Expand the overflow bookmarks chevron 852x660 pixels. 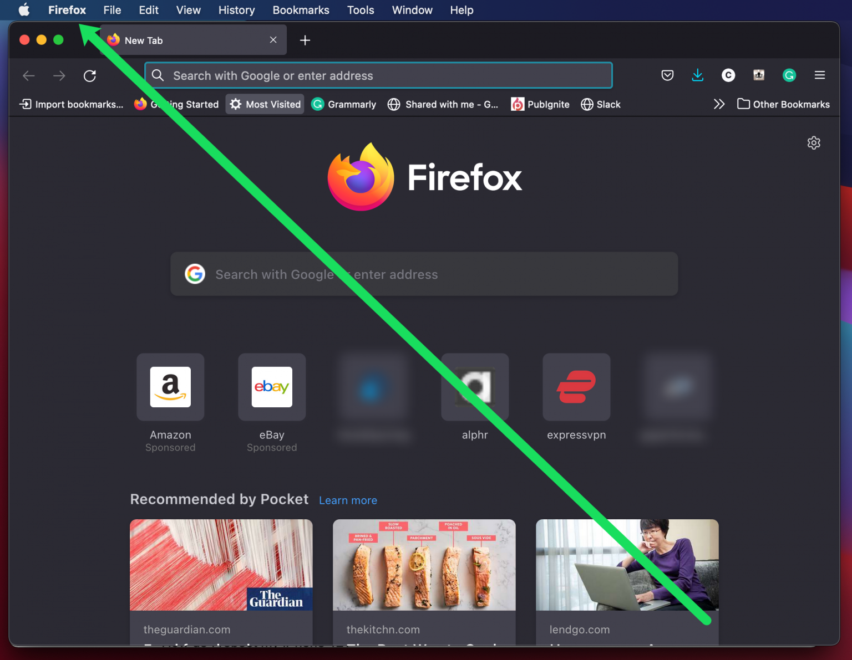(x=719, y=104)
